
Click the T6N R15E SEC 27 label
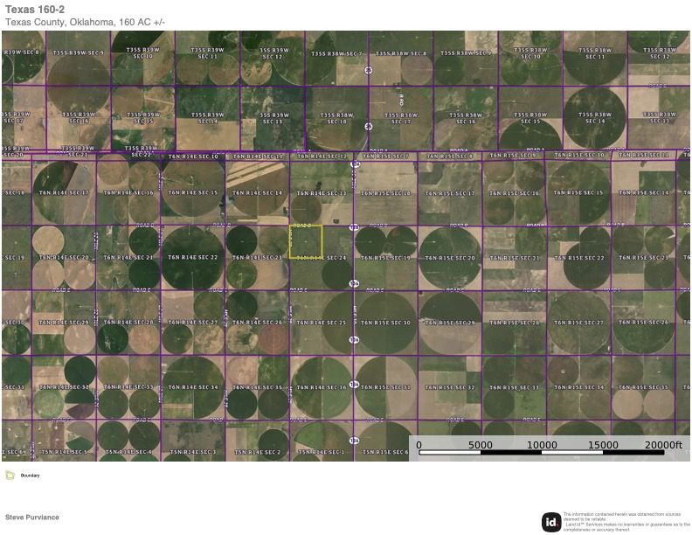(578, 323)
